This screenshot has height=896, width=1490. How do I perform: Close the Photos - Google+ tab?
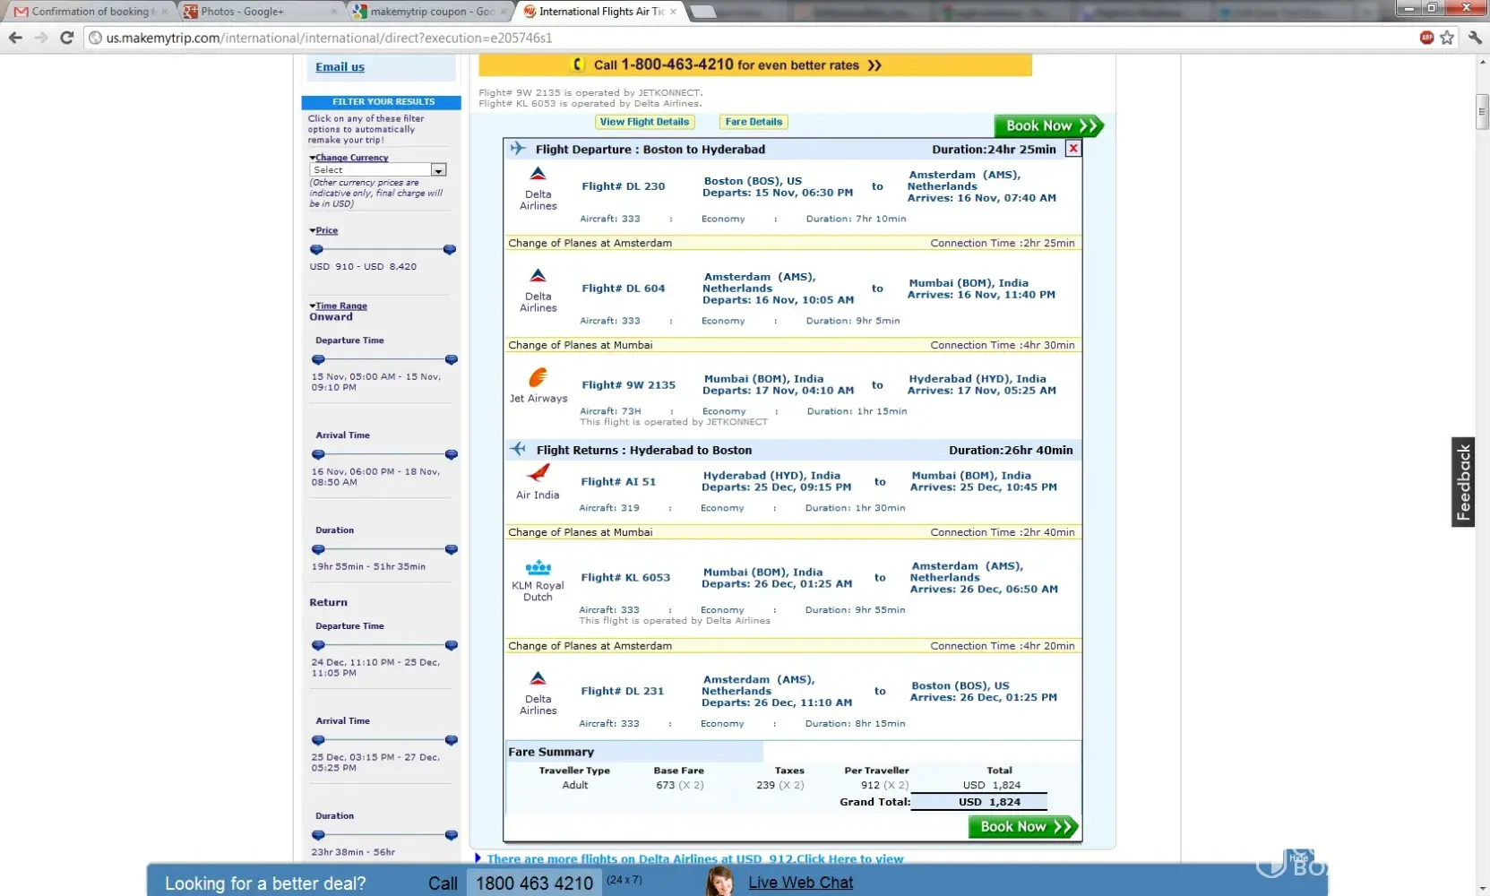[x=334, y=12]
